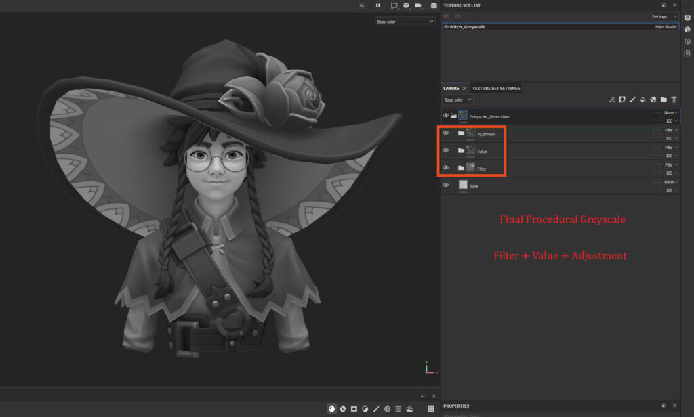Click the paint brush icon in Layers toolbar
The image size is (694, 417).
[x=632, y=100]
